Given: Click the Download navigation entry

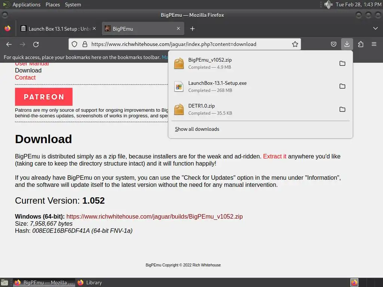Looking at the screenshot, I should pyautogui.click(x=28, y=70).
